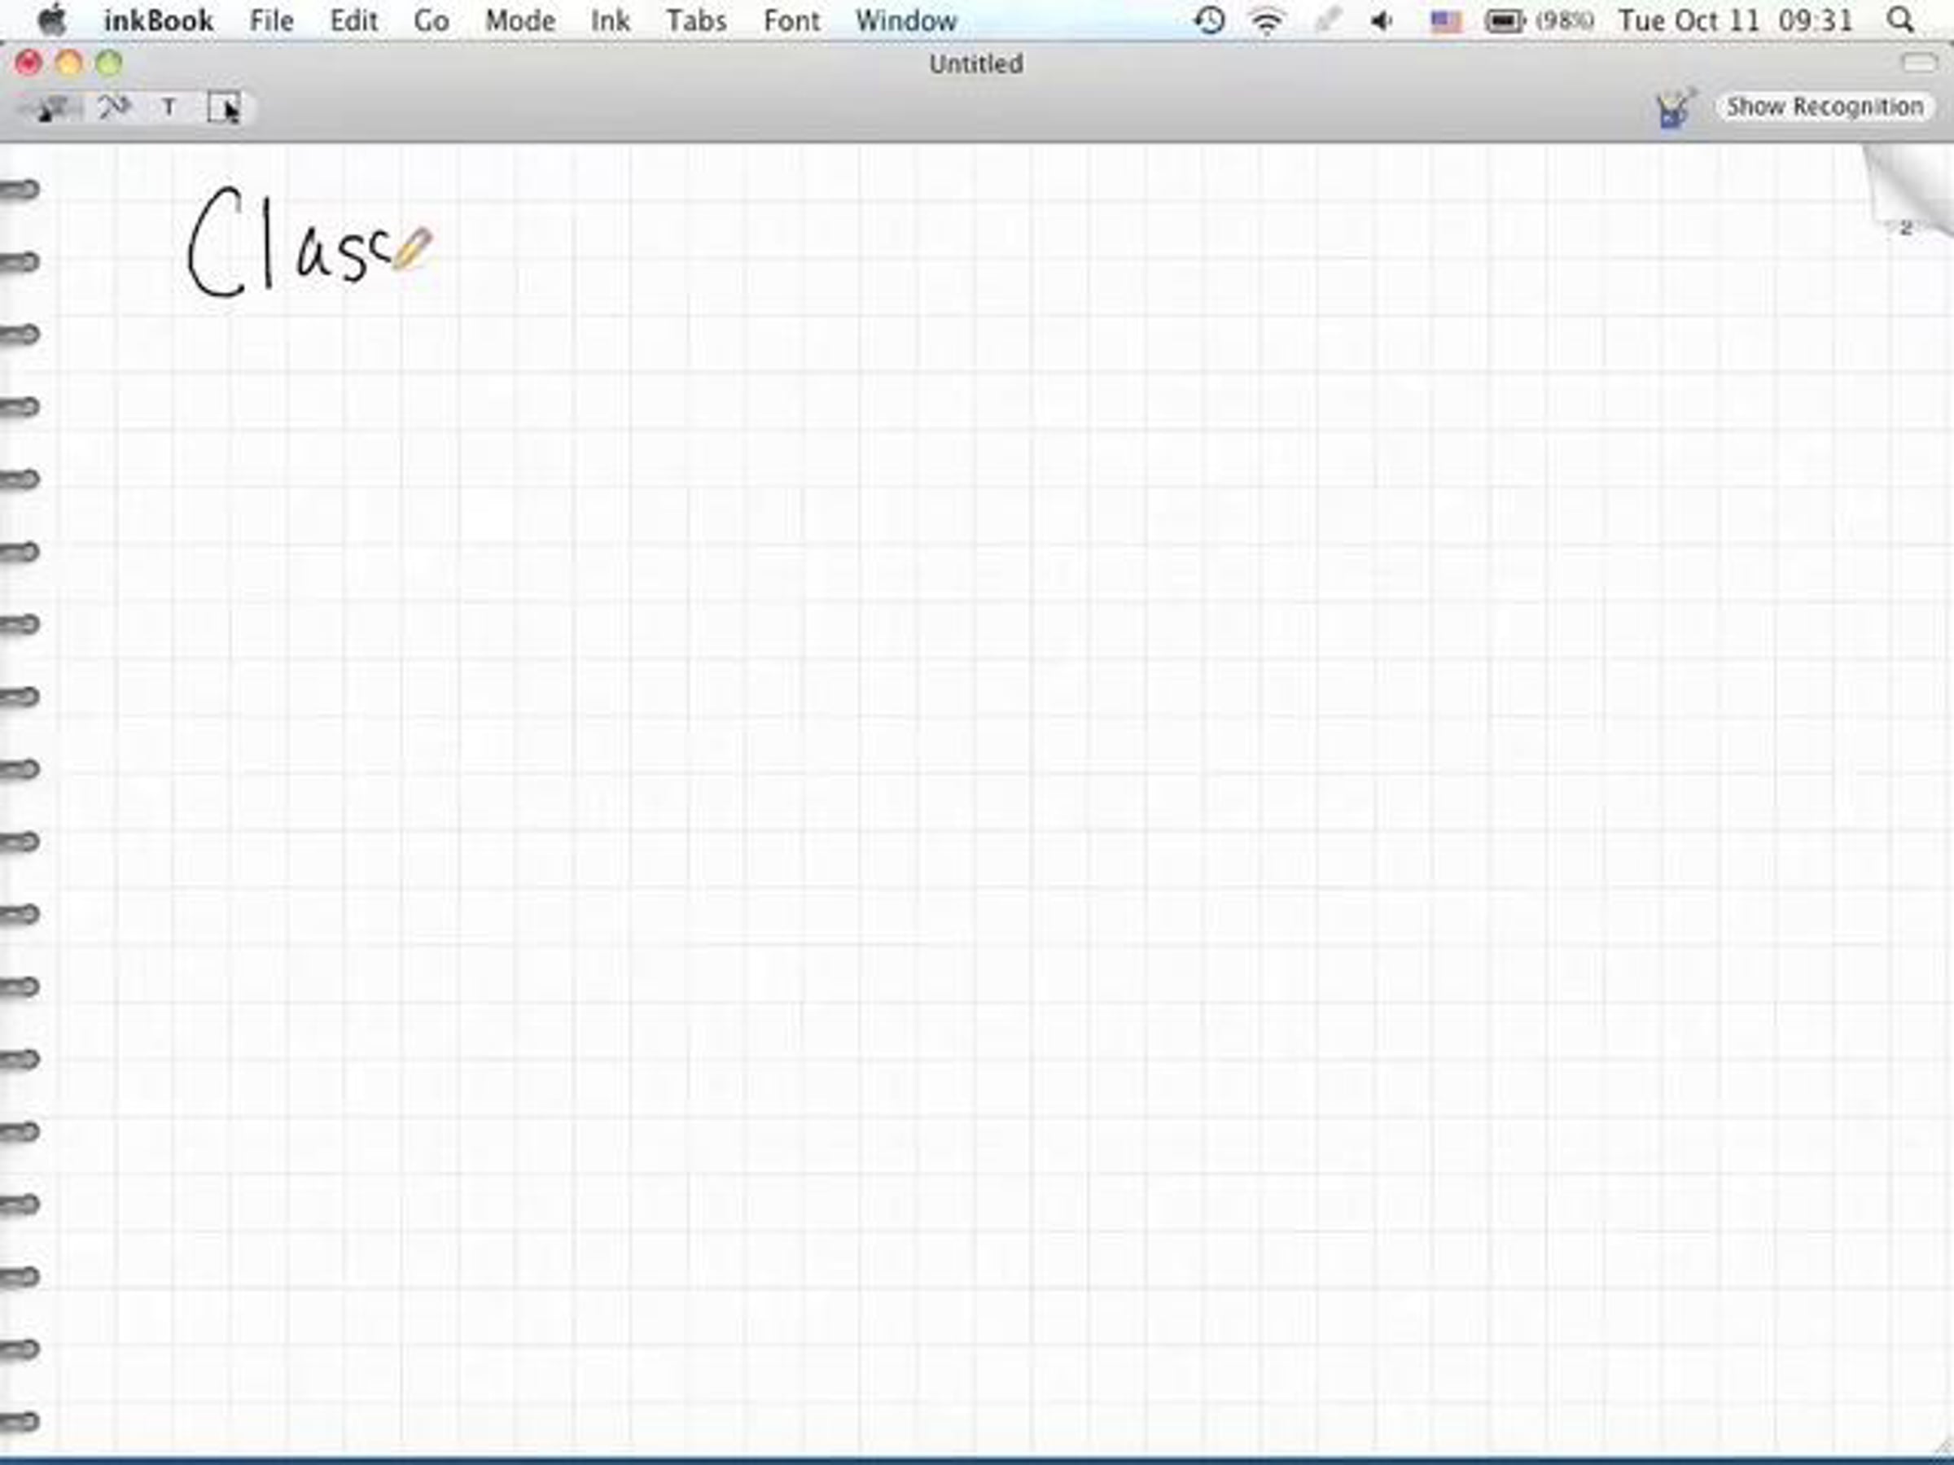Click the Show Recognition button
Image resolution: width=1954 pixels, height=1465 pixels.
[x=1825, y=107]
